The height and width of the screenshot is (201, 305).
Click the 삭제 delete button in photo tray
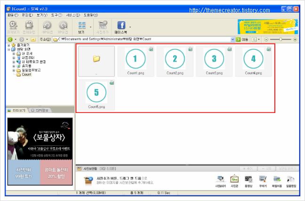[x=267, y=169]
